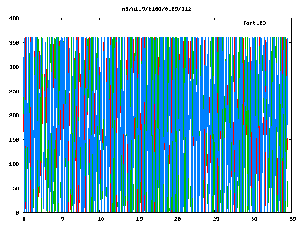Click the y-axis label 300

(14, 67)
